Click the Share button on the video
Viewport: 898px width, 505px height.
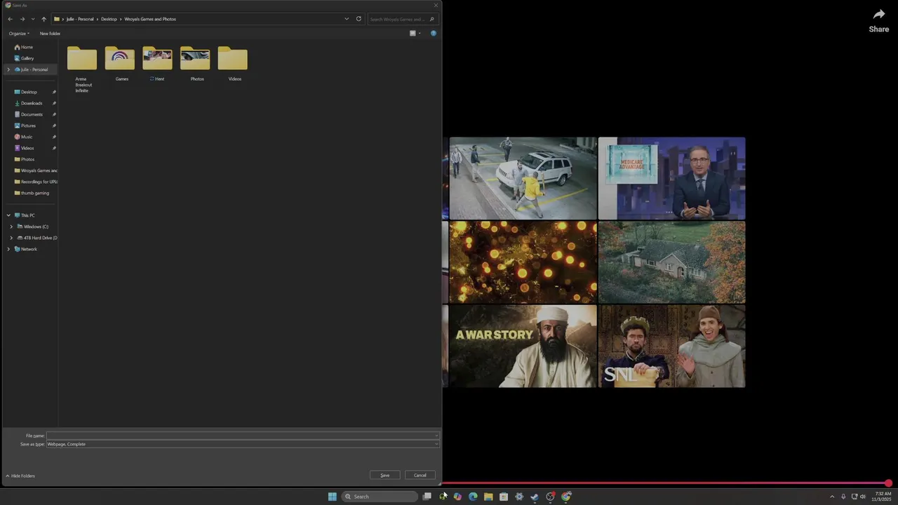point(879,21)
